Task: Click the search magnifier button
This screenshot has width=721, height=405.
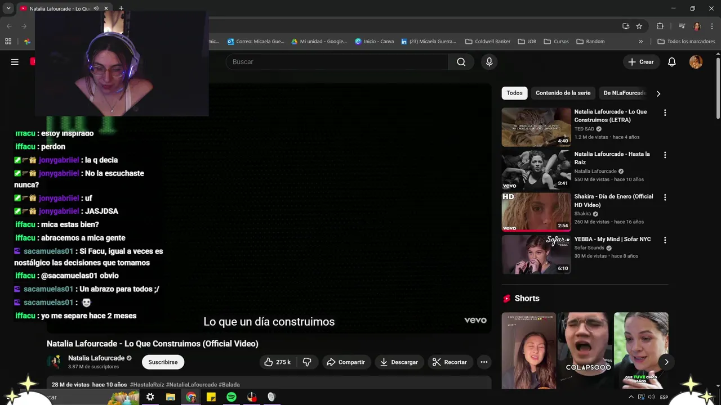Action: (461, 62)
